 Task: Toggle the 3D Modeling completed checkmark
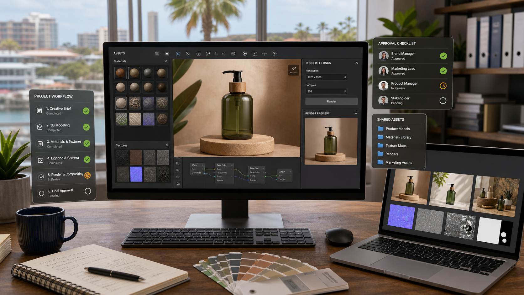coord(86,127)
